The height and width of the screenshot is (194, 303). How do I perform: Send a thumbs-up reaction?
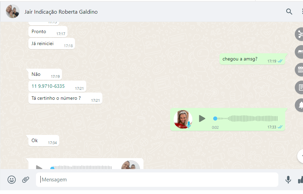click(301, 180)
